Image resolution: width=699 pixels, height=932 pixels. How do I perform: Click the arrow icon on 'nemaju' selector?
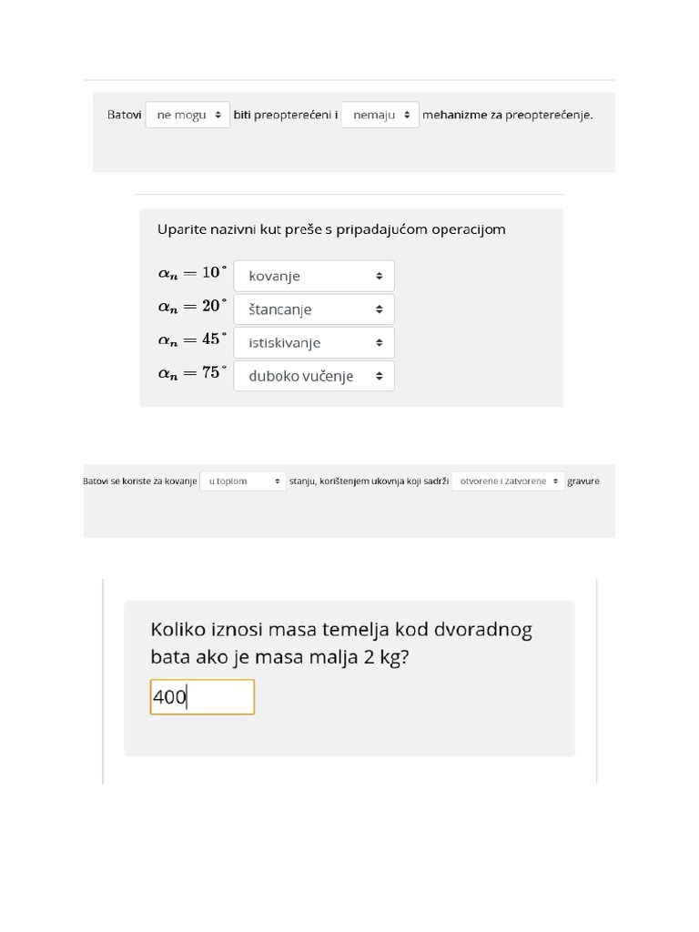click(407, 116)
